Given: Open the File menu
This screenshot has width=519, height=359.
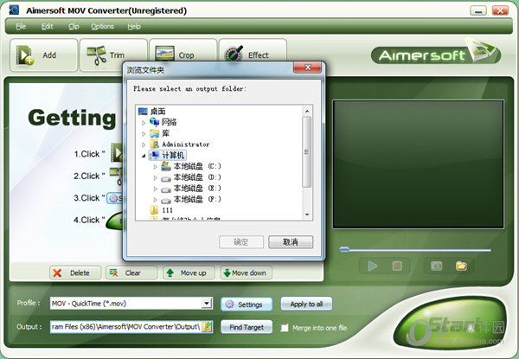Looking at the screenshot, I should 21,27.
